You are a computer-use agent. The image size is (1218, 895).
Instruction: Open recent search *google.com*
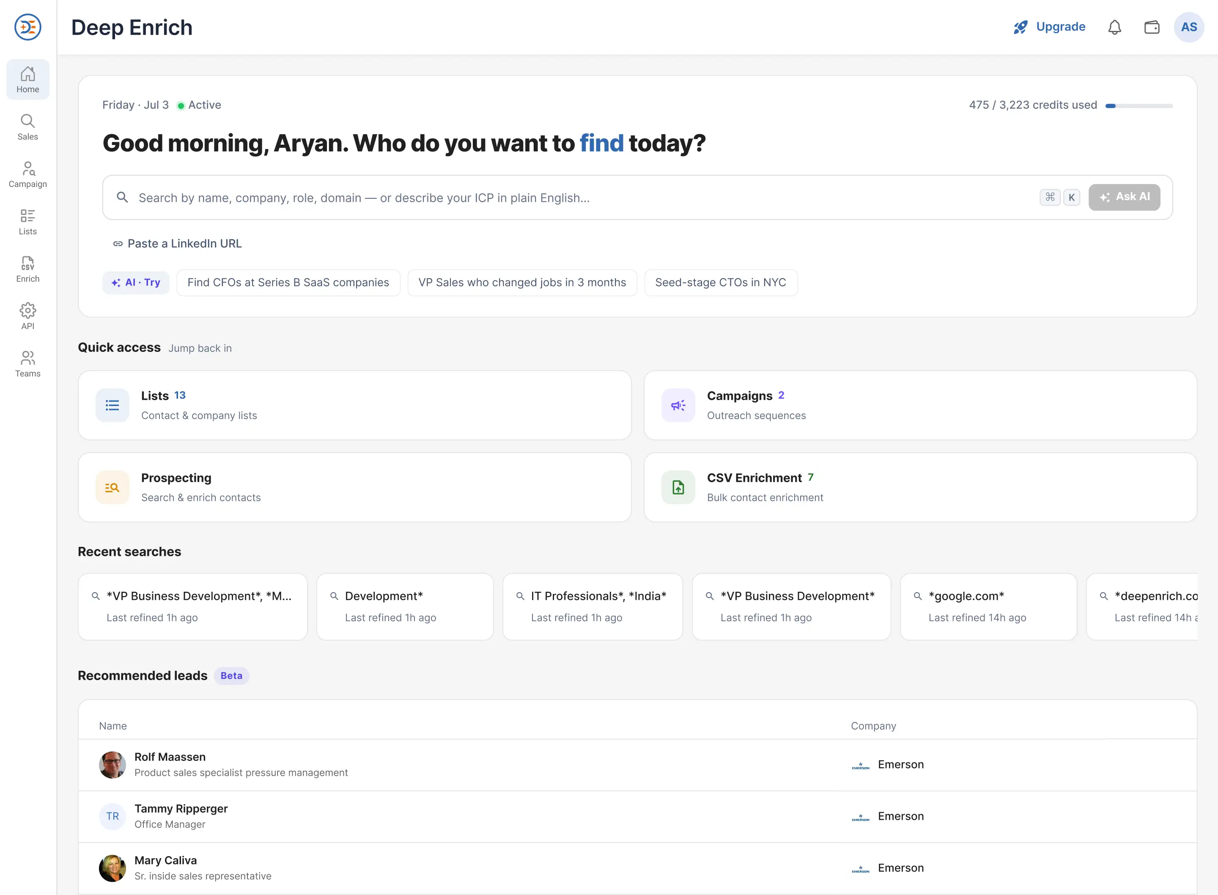(x=988, y=607)
